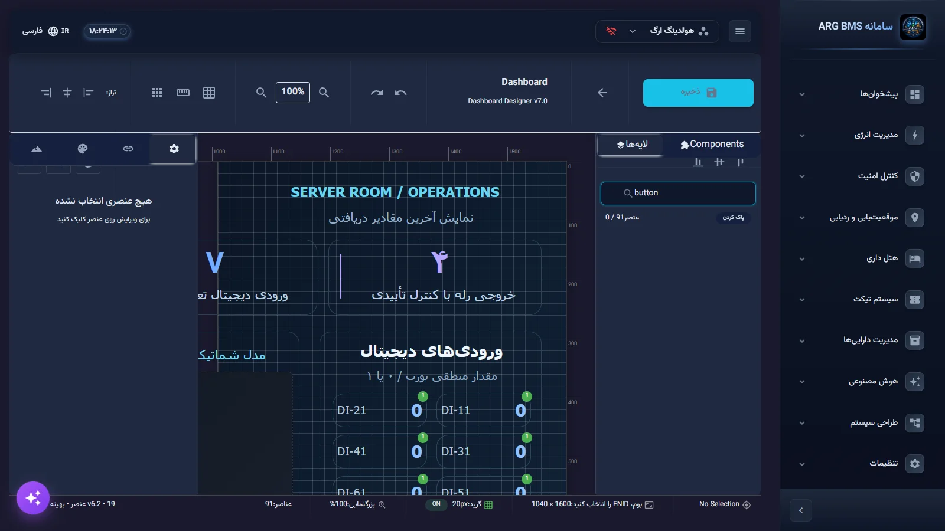The height and width of the screenshot is (531, 945).
Task: Open تنظیمات menu item
Action: point(862,464)
